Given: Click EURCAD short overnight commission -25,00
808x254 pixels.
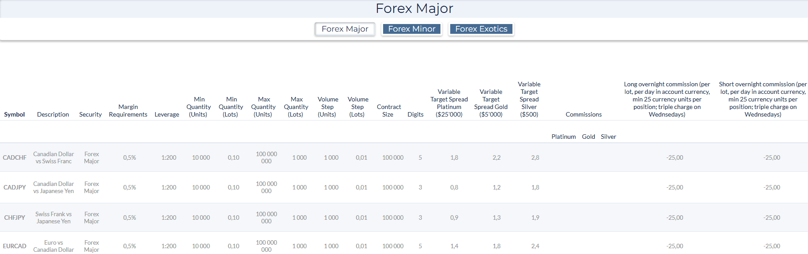Looking at the screenshot, I should point(772,246).
